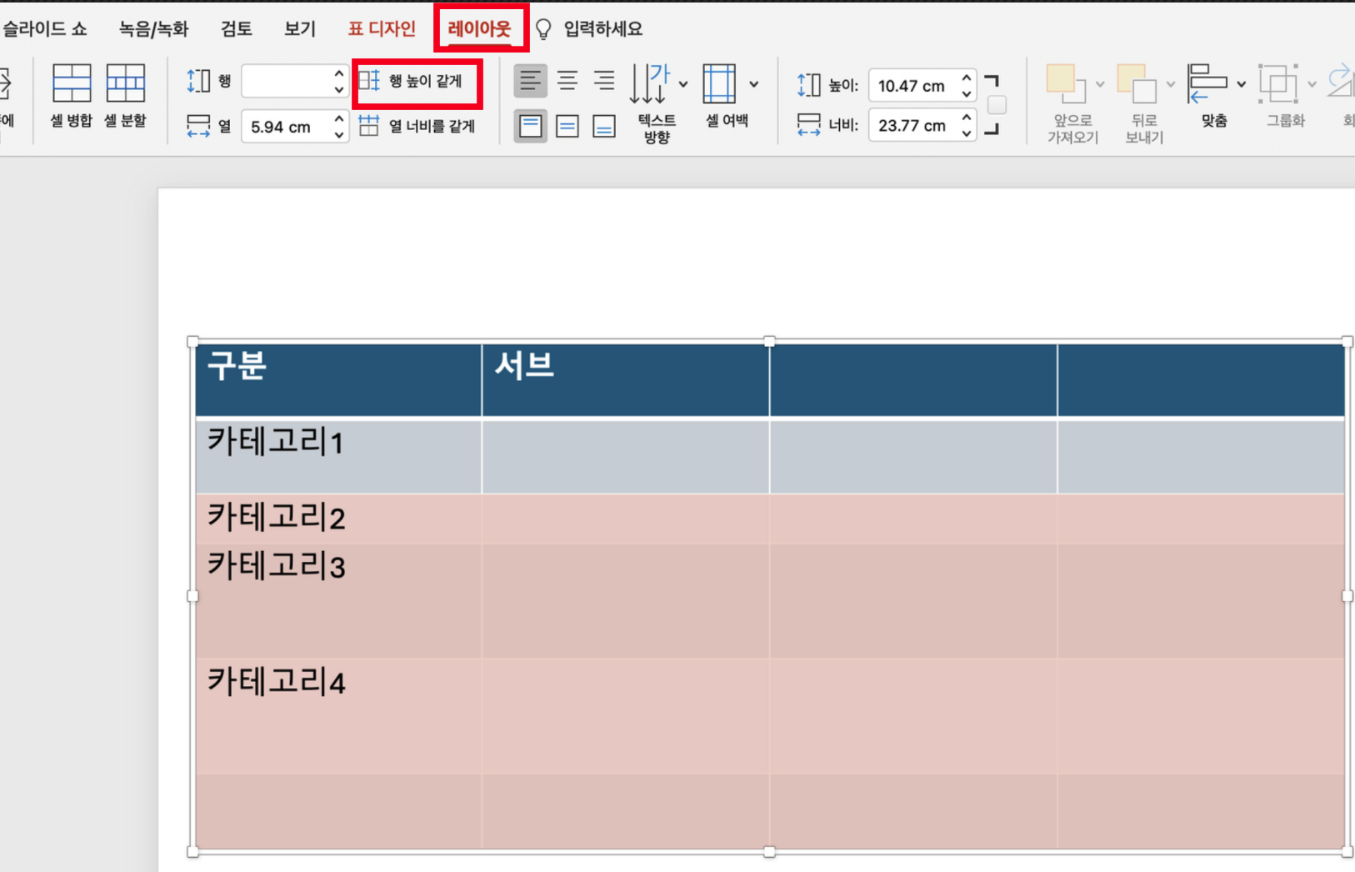The image size is (1355, 872).
Task: Click the row height 행 input field
Action: 287,81
